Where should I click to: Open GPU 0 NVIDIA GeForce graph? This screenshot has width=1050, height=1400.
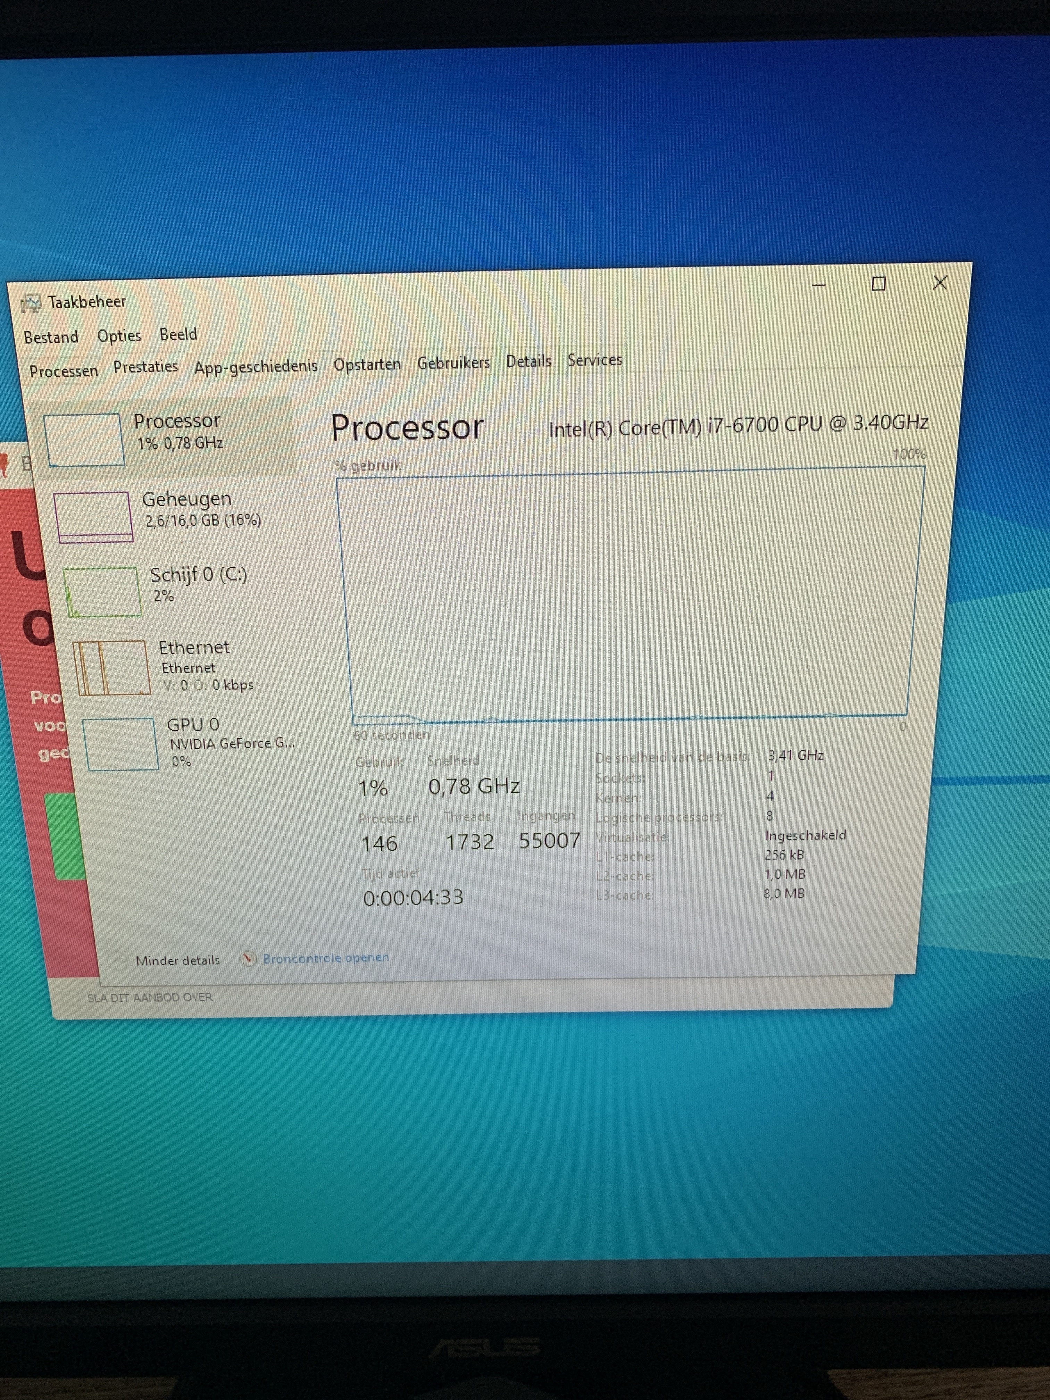[120, 744]
